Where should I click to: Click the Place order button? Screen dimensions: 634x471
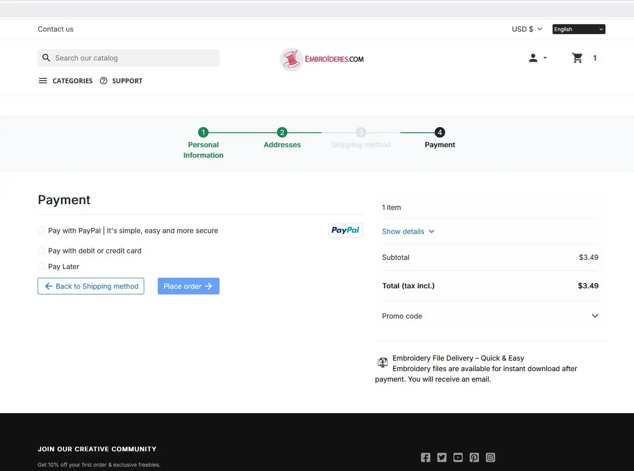(188, 286)
